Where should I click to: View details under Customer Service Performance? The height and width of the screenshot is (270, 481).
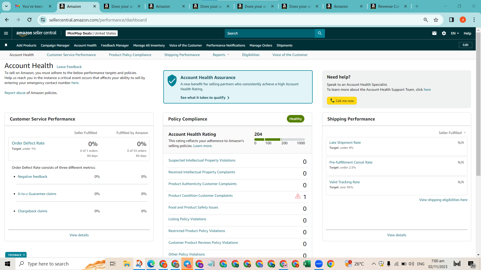pos(79,235)
